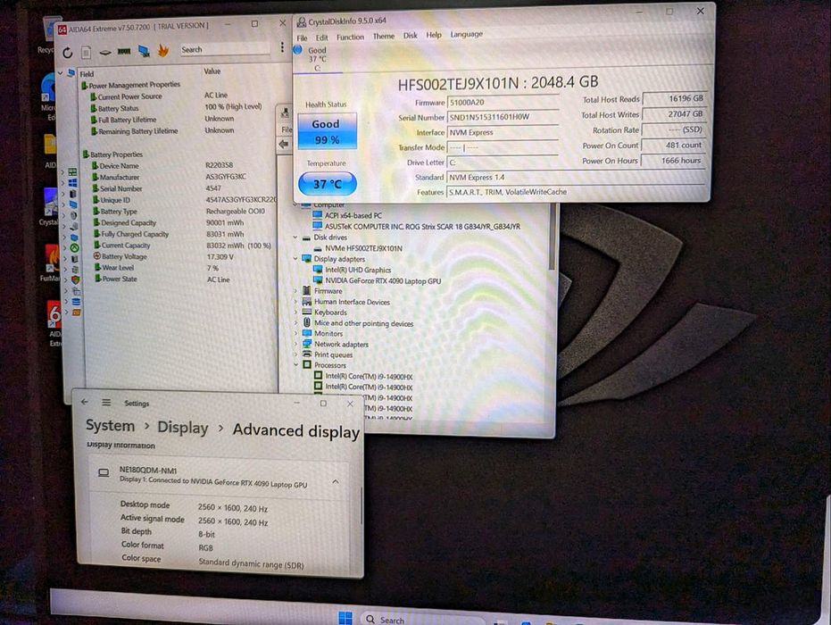Expand the Keyboards node in Device Manager
The width and height of the screenshot is (831, 625).
295,312
